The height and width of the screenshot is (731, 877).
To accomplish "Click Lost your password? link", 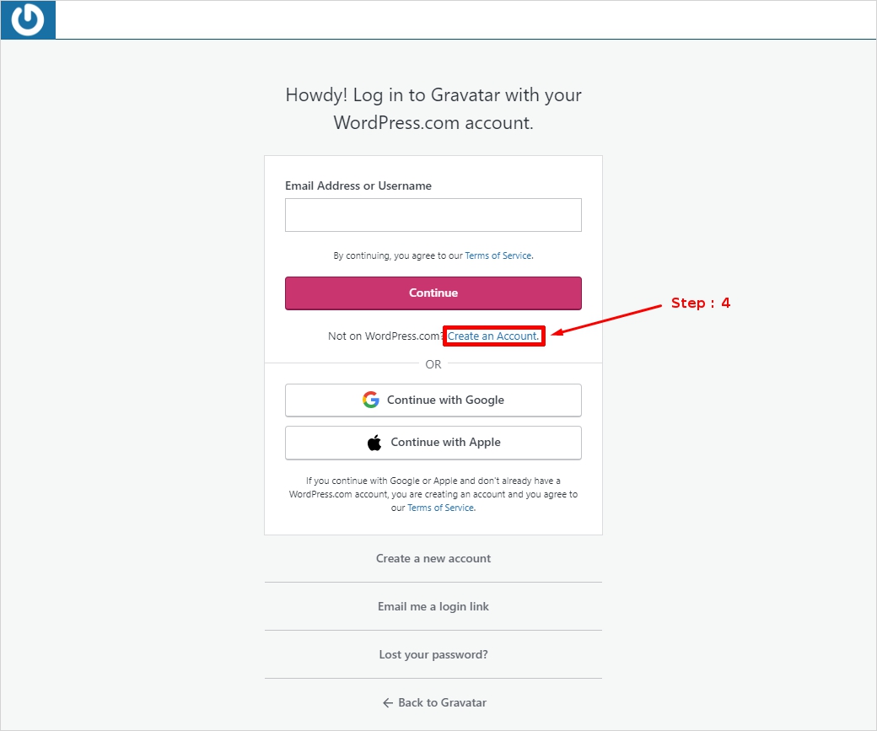I will click(433, 654).
